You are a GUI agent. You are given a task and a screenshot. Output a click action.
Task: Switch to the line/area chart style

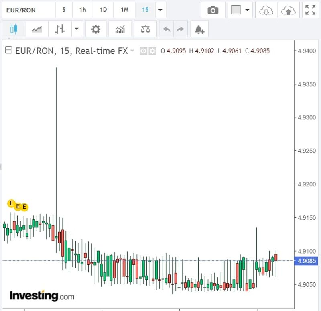(x=37, y=29)
